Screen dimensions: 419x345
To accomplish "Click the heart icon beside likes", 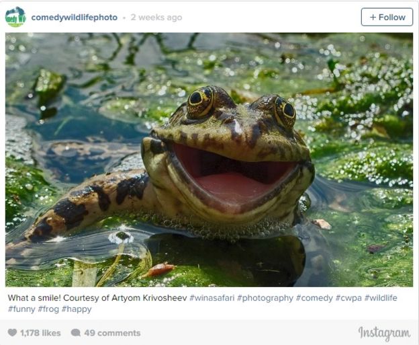I will pyautogui.click(x=12, y=333).
